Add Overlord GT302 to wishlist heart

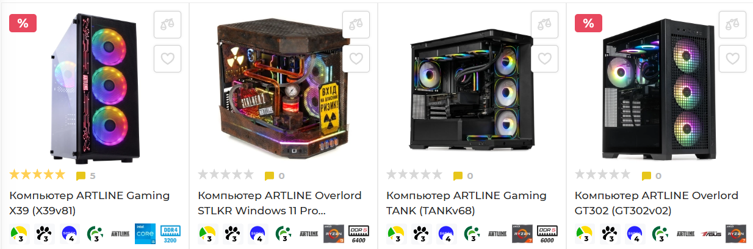pos(733,59)
